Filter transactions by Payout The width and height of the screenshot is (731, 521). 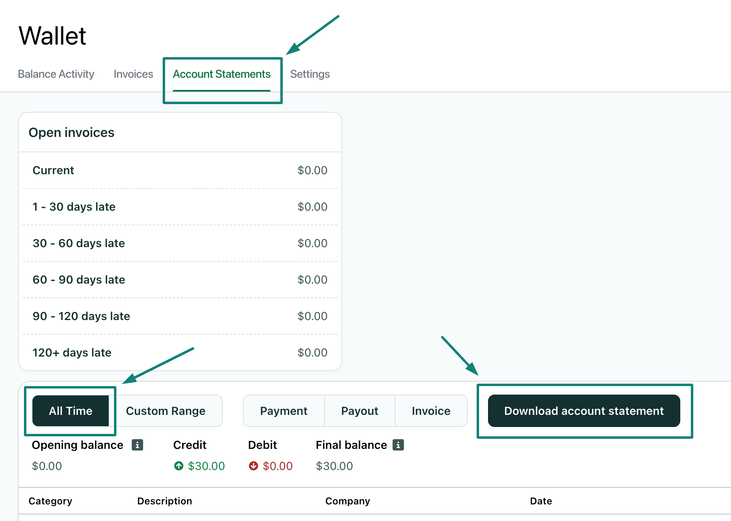coord(359,411)
